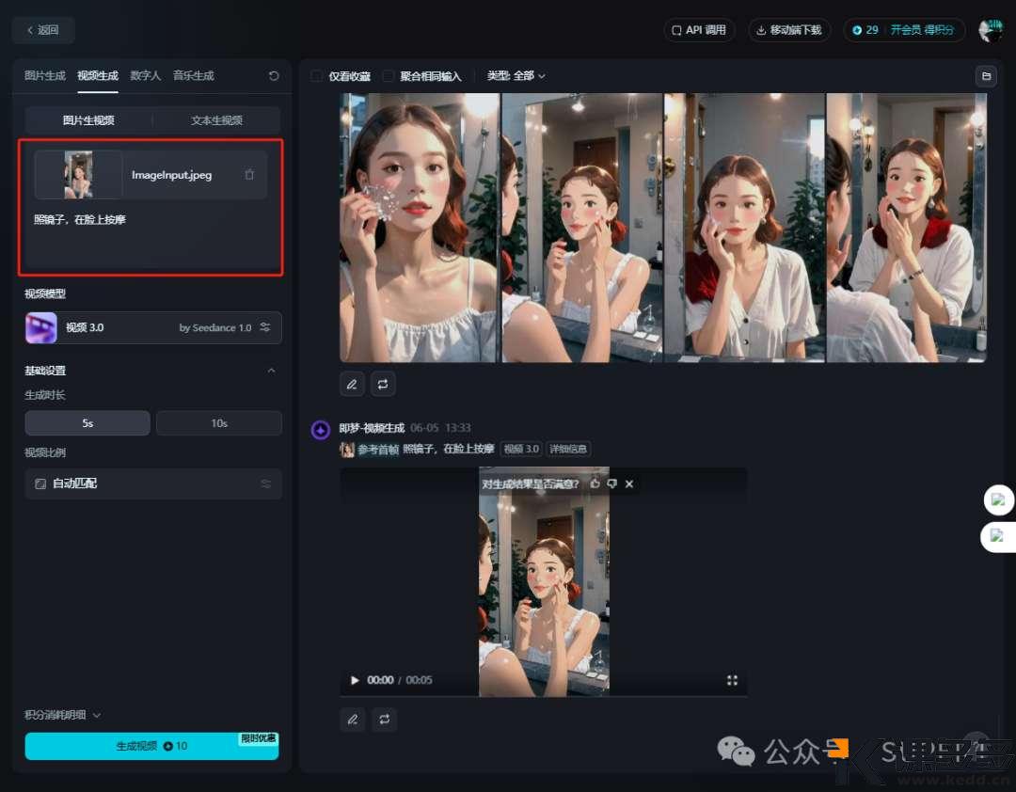Click the video progress bar
Image resolution: width=1016 pixels, height=792 pixels.
coord(543,695)
